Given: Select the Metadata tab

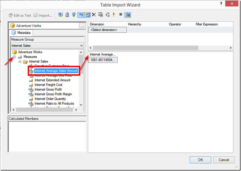Looking at the screenshot, I should pos(21,33).
